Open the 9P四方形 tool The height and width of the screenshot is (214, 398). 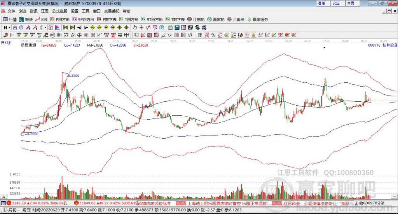coord(83,19)
